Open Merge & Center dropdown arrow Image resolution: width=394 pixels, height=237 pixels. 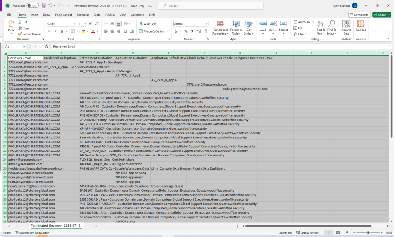point(167,31)
